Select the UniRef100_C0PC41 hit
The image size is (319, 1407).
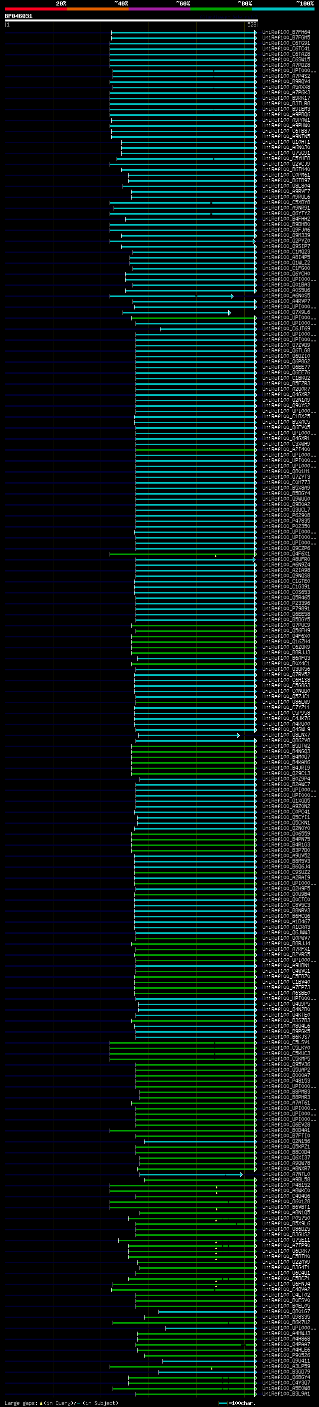tap(286, 812)
